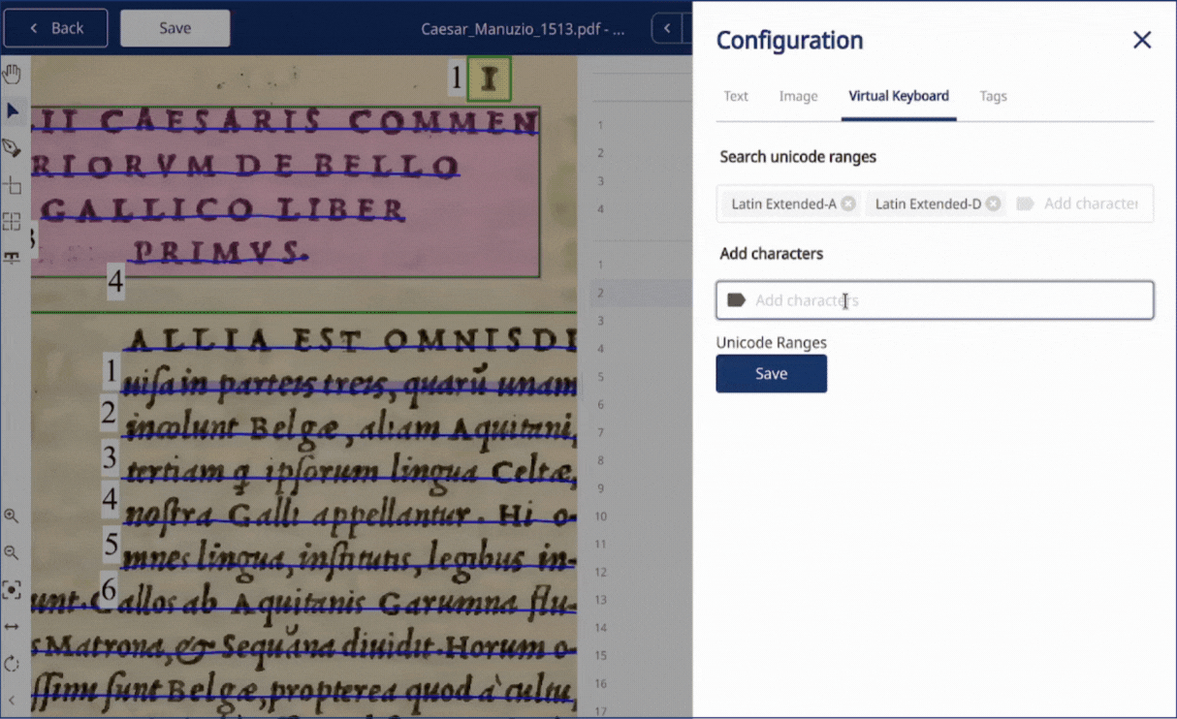1177x719 pixels.
Task: Click the zoom out magnifier icon
Action: (12, 552)
